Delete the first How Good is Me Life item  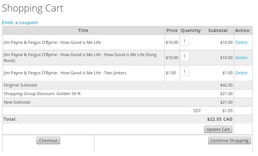241,42
